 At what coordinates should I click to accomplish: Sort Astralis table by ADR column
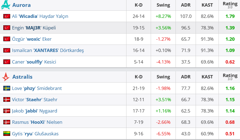tap(186, 77)
